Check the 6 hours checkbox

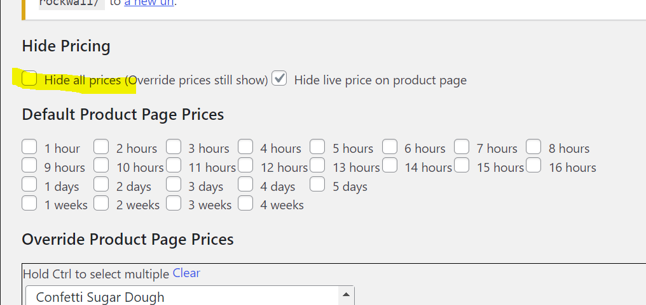click(x=390, y=147)
